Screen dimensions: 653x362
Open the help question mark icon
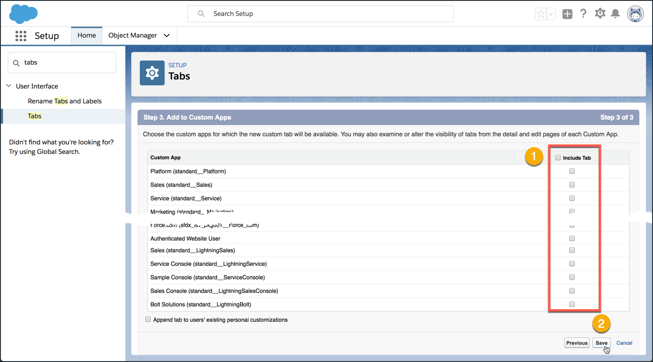click(x=583, y=14)
